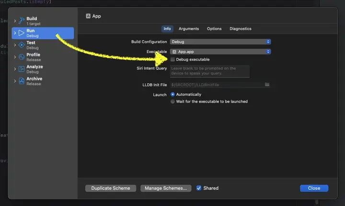Viewport: 345px width, 206px height.
Task: Click the Test diamond icon
Action: (x=22, y=45)
